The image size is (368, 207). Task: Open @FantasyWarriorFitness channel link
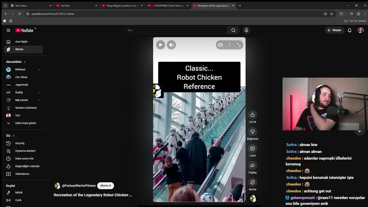tap(79, 186)
